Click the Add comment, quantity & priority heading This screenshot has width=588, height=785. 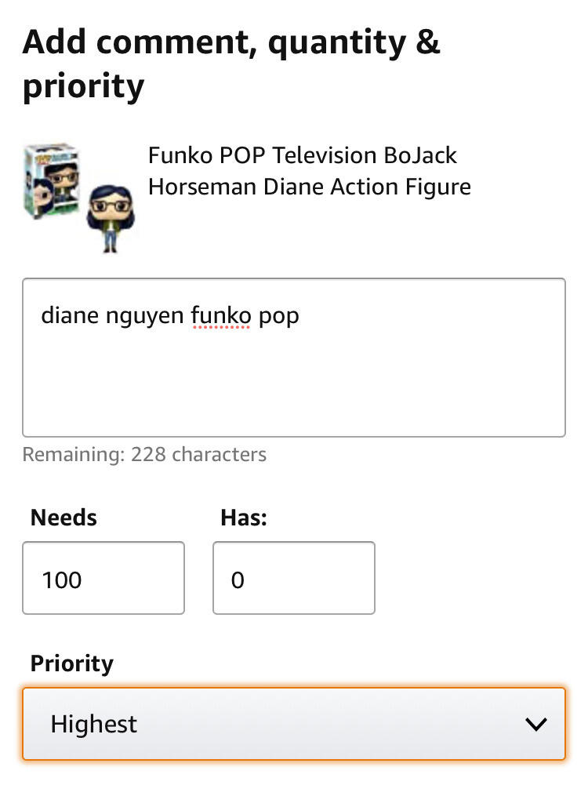(231, 64)
